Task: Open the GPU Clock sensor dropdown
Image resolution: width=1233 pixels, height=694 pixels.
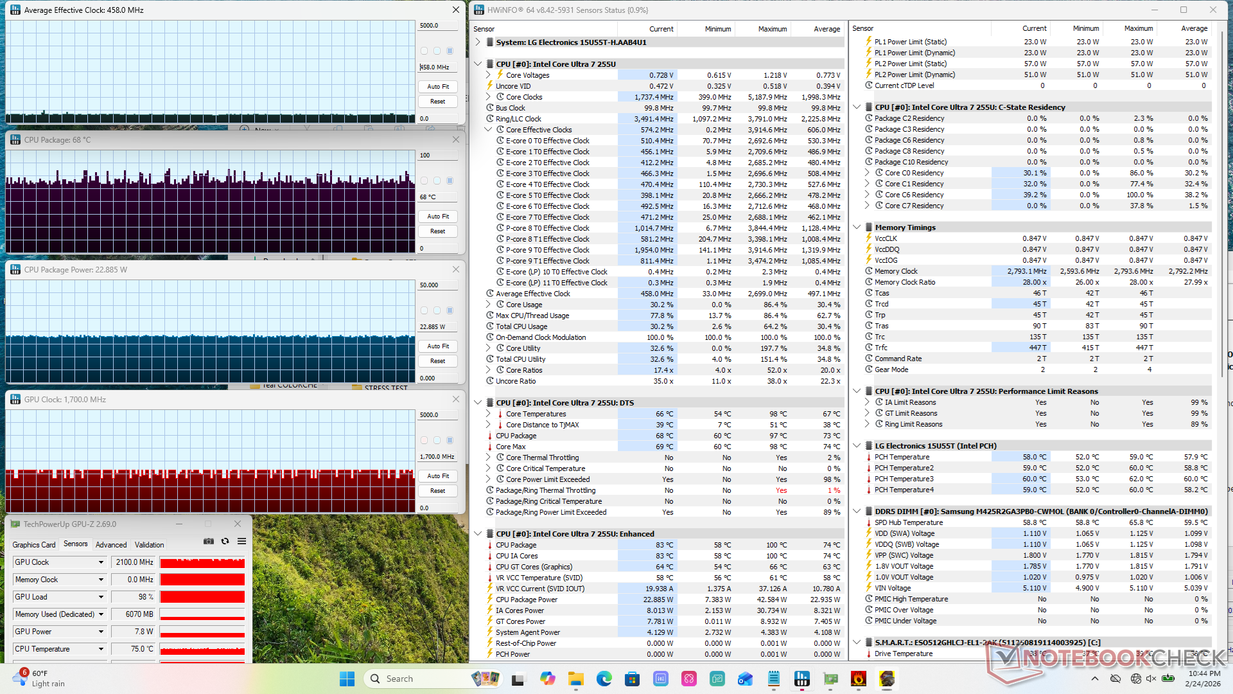Action: click(101, 562)
